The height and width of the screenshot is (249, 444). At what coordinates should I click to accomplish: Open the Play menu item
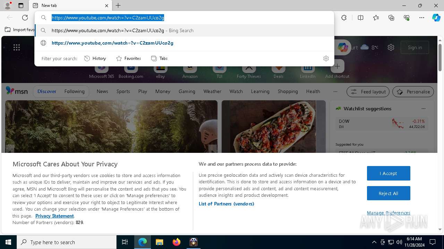pos(143,91)
